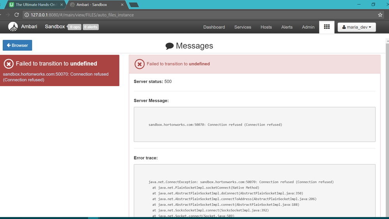This screenshot has width=389, height=219.
Task: Minimize the browser window
Action: click(359, 4)
